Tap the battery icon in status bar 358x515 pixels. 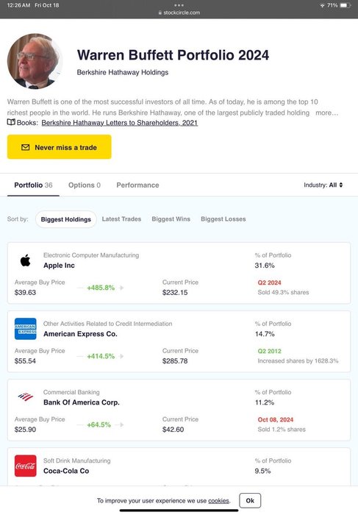click(346, 5)
